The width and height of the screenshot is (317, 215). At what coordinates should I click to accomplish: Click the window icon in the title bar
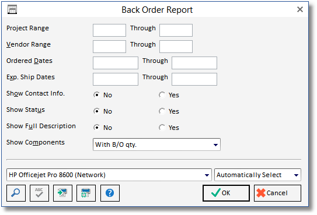[12, 9]
